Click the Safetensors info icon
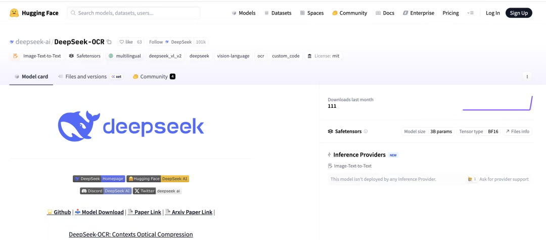This screenshot has height=240, width=546. (366, 131)
